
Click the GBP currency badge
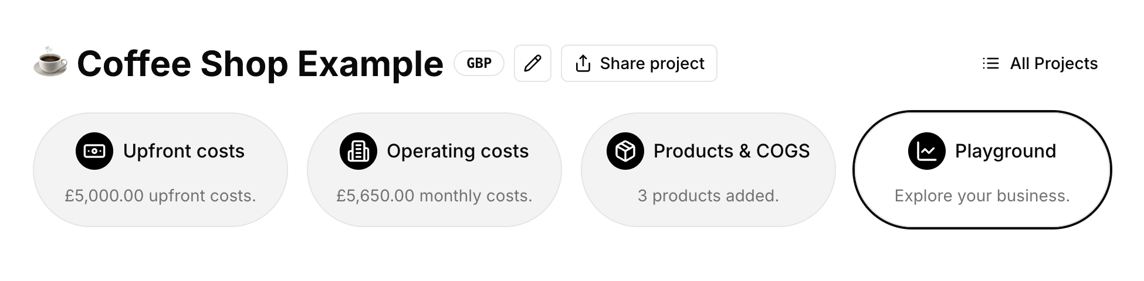click(479, 63)
